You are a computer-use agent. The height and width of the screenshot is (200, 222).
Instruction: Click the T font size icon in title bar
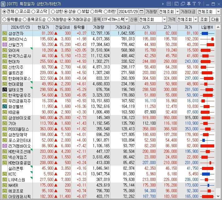tap(194, 4)
